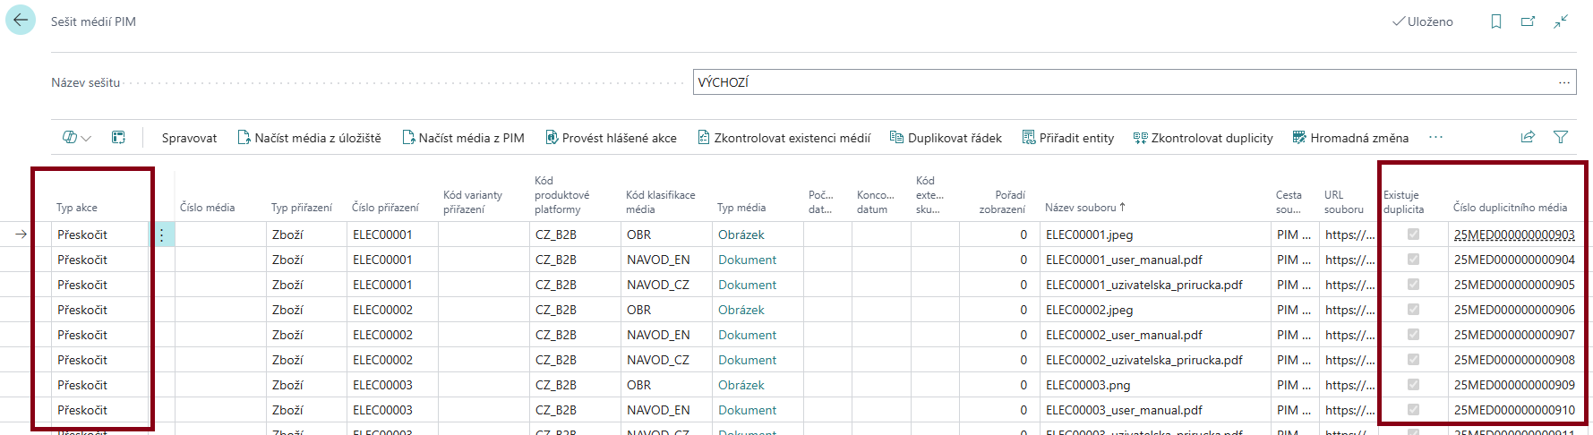The width and height of the screenshot is (1593, 435).
Task: Toggle Existuje duplicita checkbox for ELEC00001.jpeg
Action: click(1413, 235)
